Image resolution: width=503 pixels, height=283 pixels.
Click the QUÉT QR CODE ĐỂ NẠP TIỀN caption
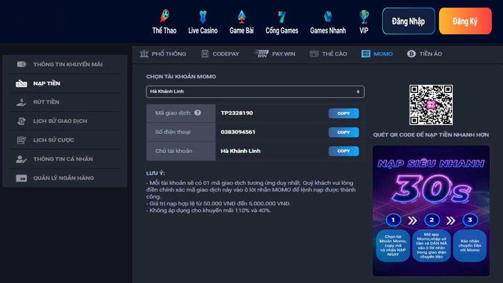[x=431, y=135]
